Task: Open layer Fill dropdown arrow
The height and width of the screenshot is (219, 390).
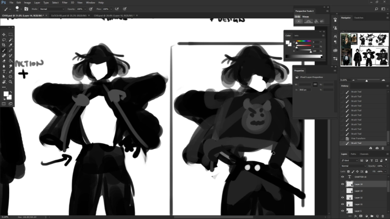Action: tap(386, 171)
